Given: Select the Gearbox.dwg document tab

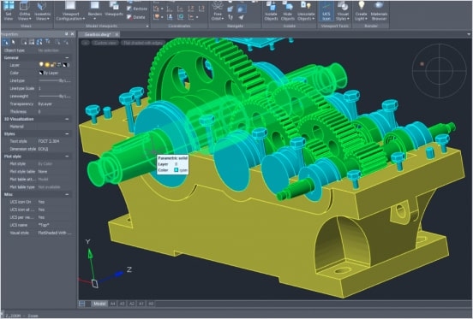Looking at the screenshot, I should pyautogui.click(x=97, y=34).
